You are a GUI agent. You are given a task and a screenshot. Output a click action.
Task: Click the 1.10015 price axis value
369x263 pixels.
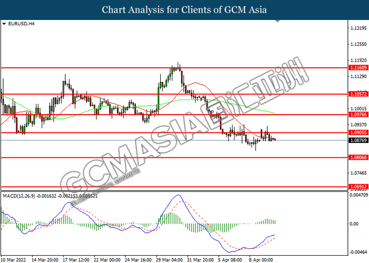pos(358,109)
